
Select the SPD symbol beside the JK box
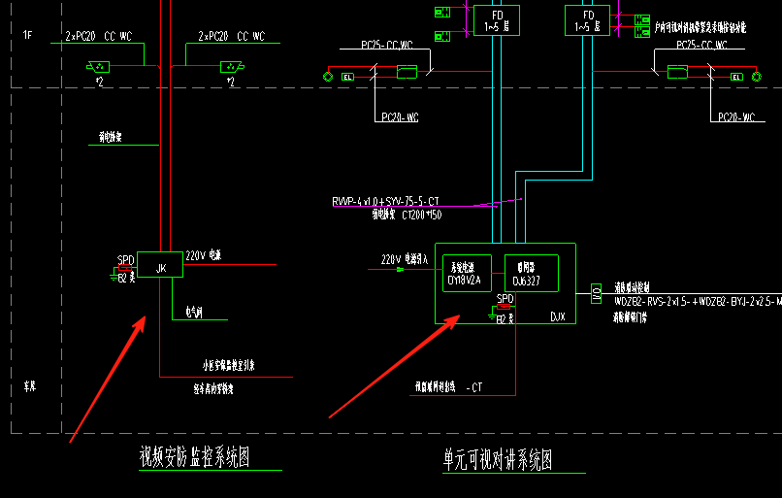[x=125, y=268]
